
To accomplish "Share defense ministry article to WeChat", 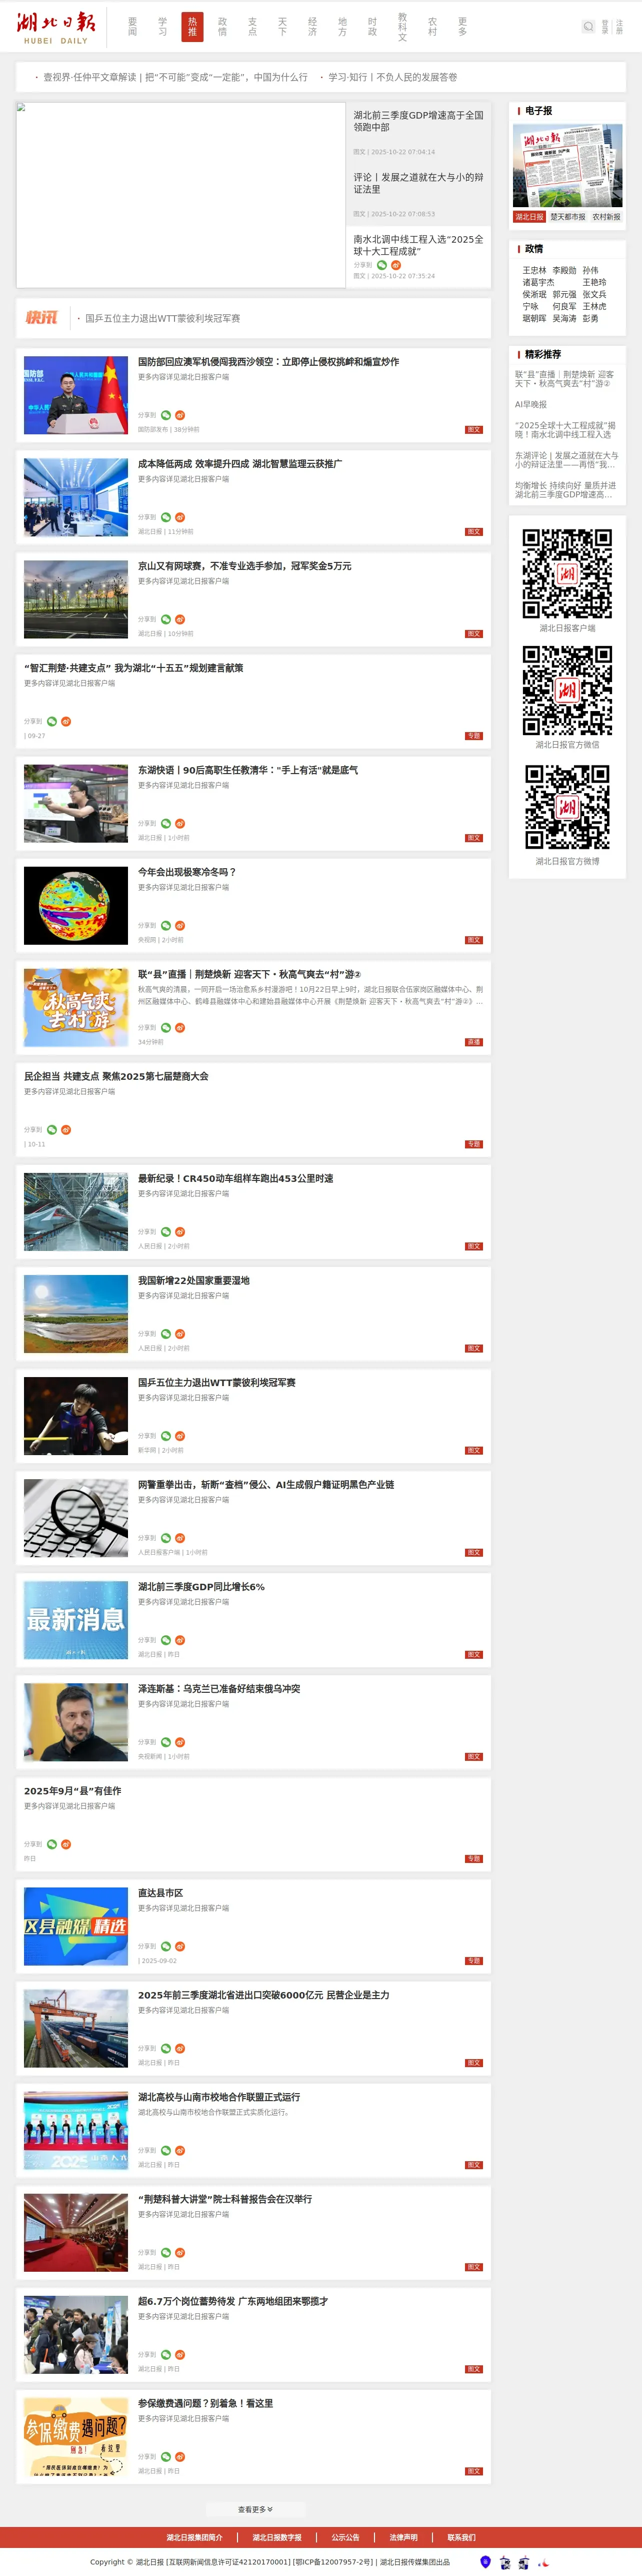I will click(166, 415).
